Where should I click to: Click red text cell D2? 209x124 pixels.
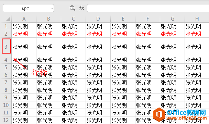tap(98, 34)
